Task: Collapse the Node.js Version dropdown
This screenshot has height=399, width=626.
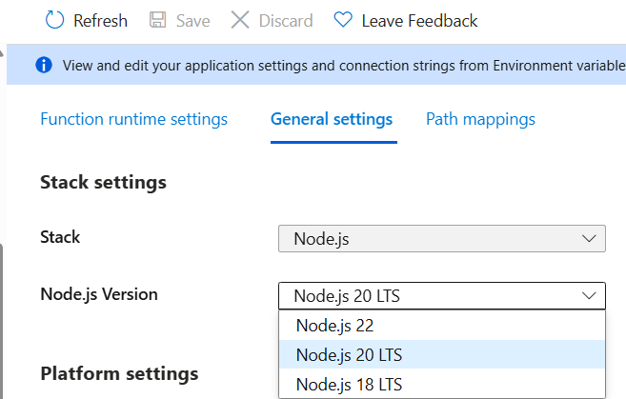Action: (429, 295)
